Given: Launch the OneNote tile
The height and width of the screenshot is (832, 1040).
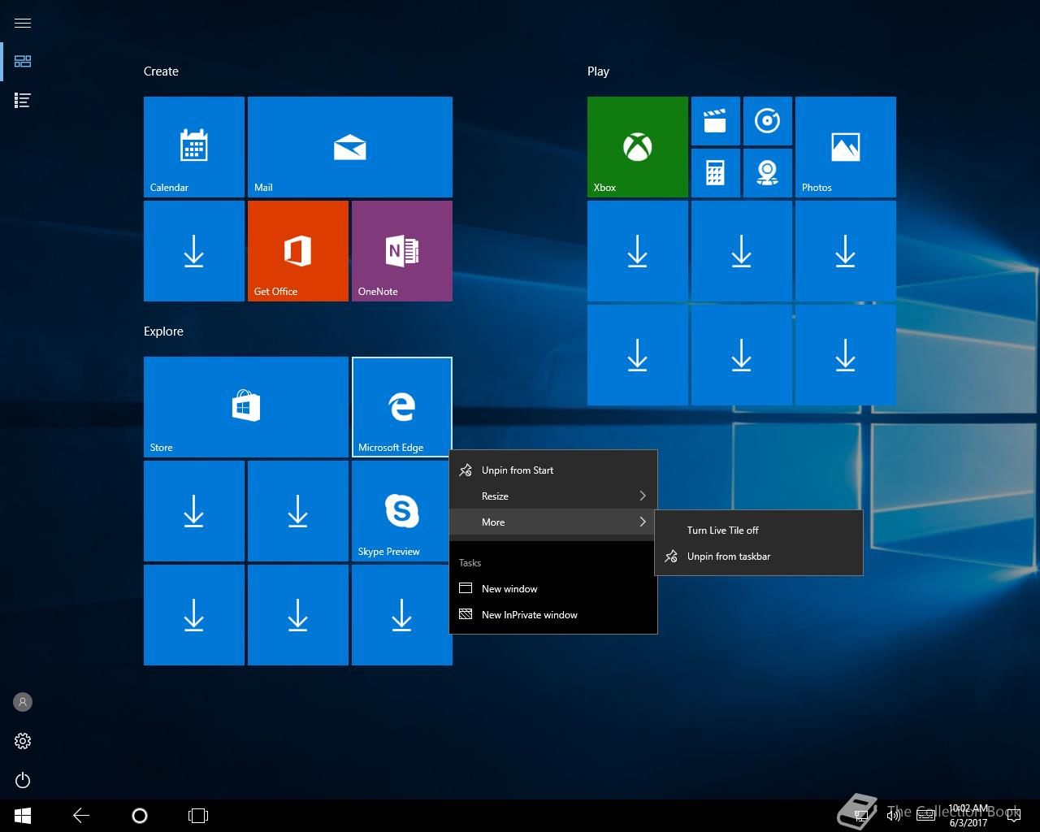Looking at the screenshot, I should [x=402, y=251].
